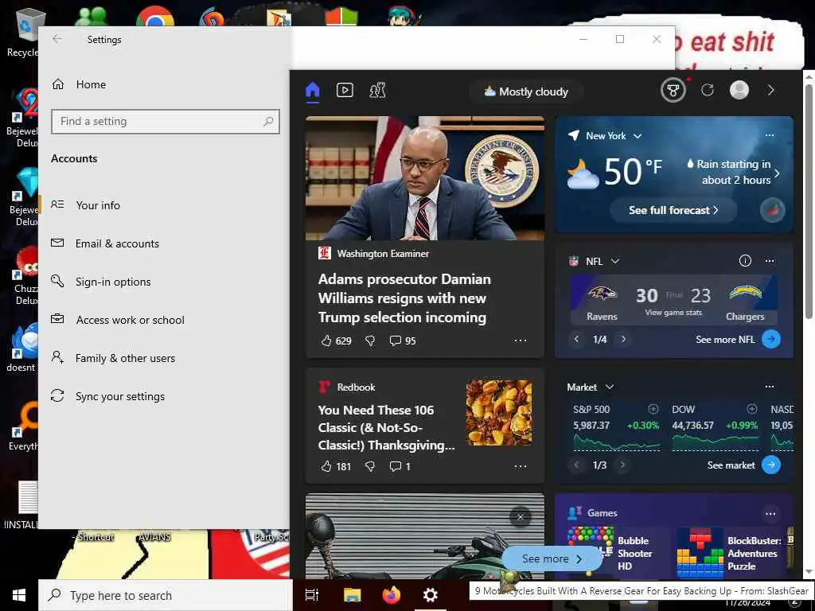Open File Explorer from taskbar

tap(352, 595)
